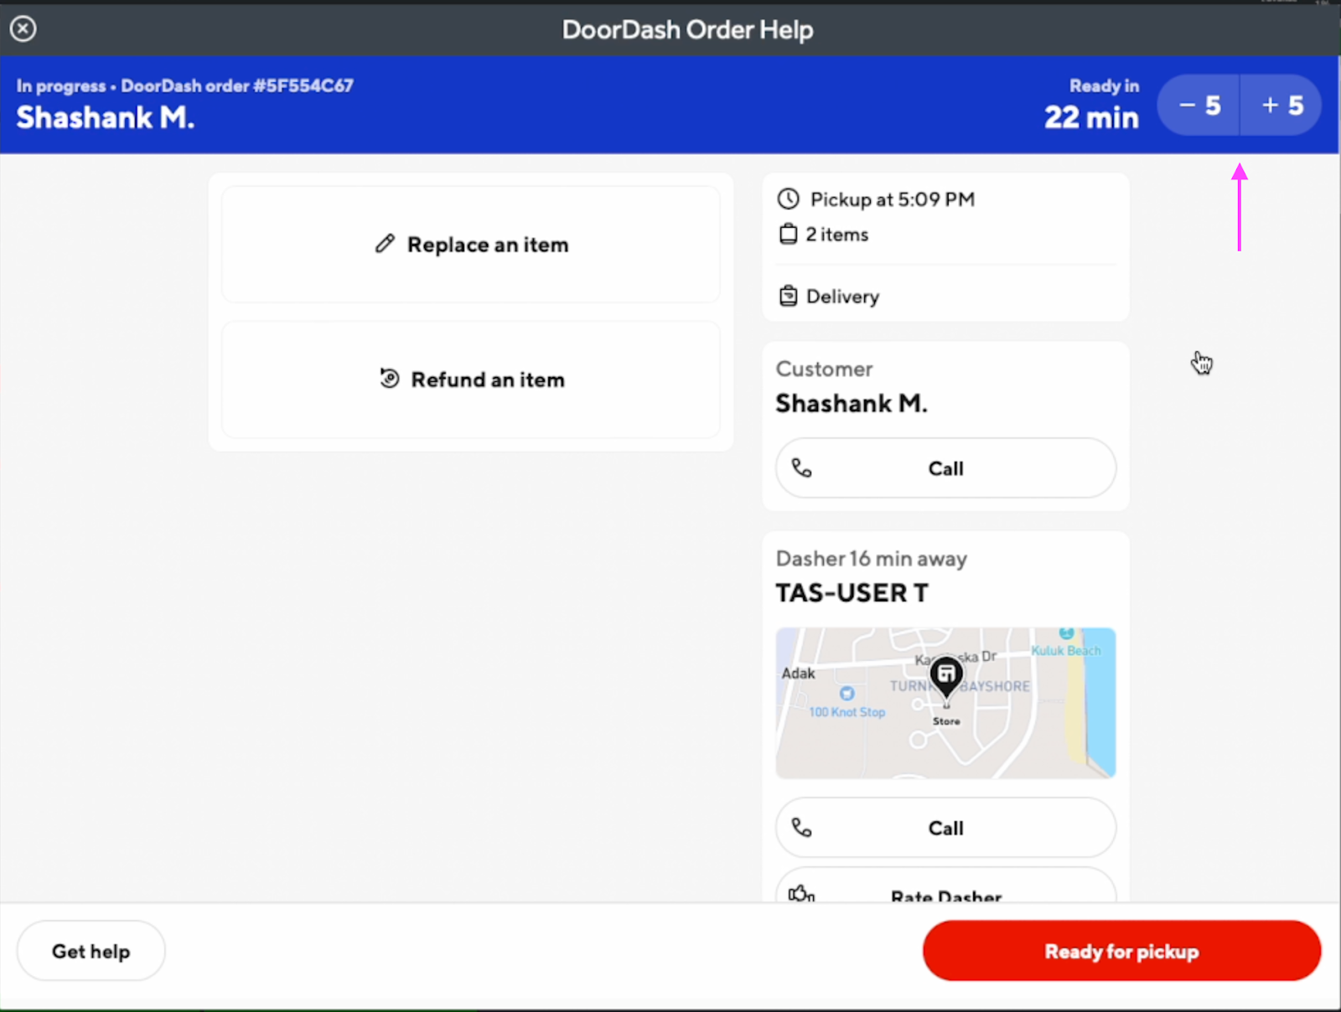
Task: Click 'Shashank M.' name in blue header
Action: coord(106,118)
